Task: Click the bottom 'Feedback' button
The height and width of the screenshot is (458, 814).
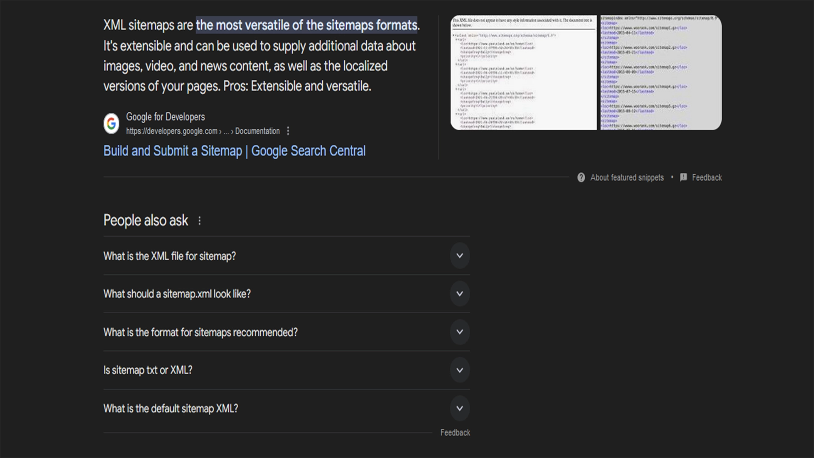Action: pos(456,432)
